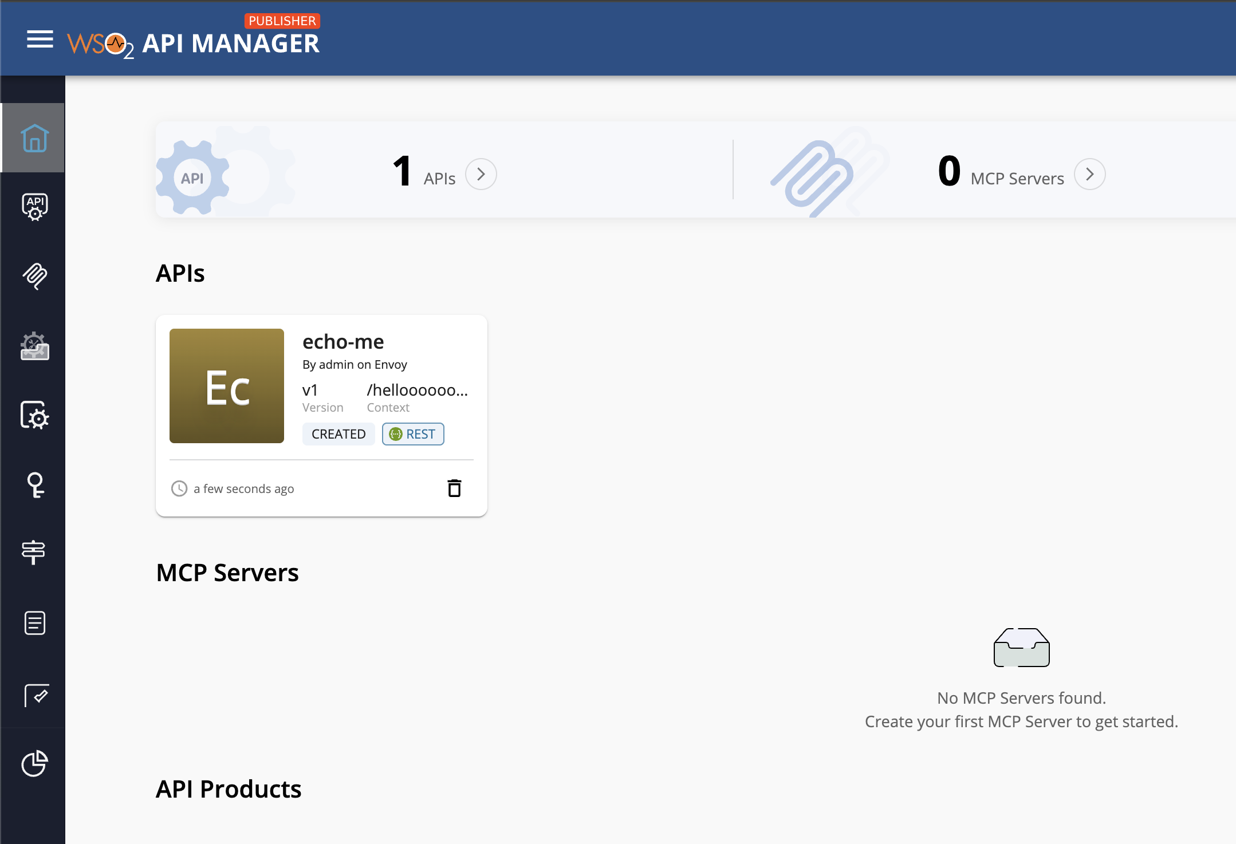Click the key-shaped sidebar icon
Viewport: 1236px width, 844px height.
click(x=34, y=485)
